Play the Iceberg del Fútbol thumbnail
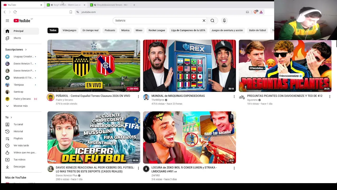This screenshot has width=337, height=190. [94, 137]
